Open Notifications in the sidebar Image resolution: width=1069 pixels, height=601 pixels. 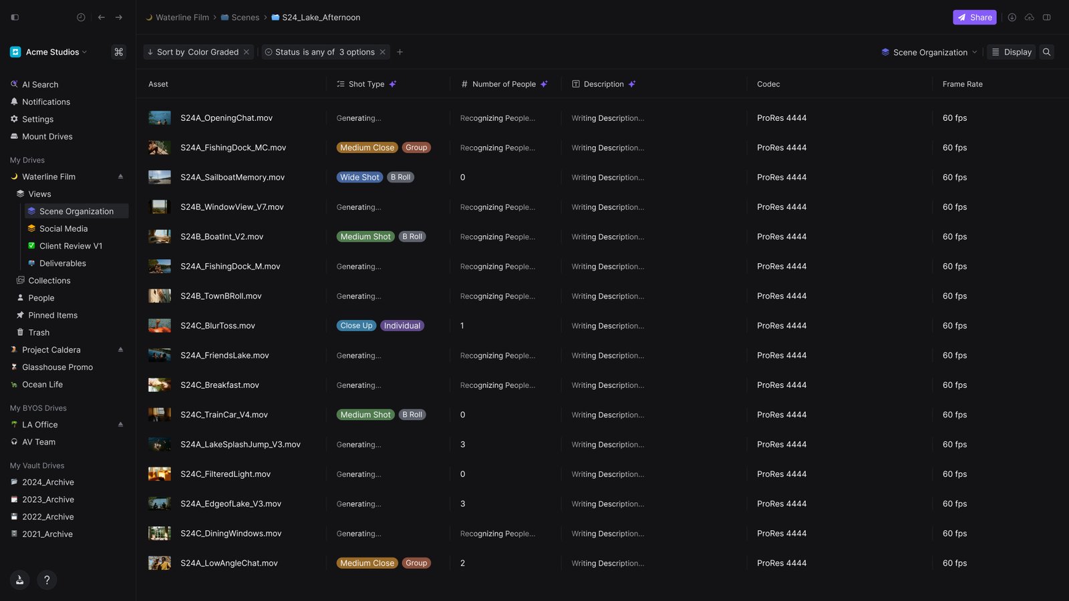45,102
